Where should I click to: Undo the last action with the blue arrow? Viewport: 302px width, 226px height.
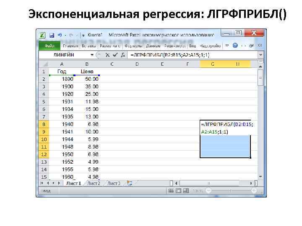(60, 35)
